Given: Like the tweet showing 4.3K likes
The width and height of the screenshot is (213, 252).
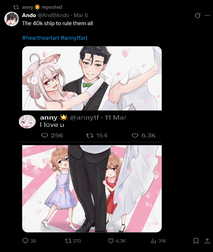Looking at the screenshot, I should tap(111, 241).
